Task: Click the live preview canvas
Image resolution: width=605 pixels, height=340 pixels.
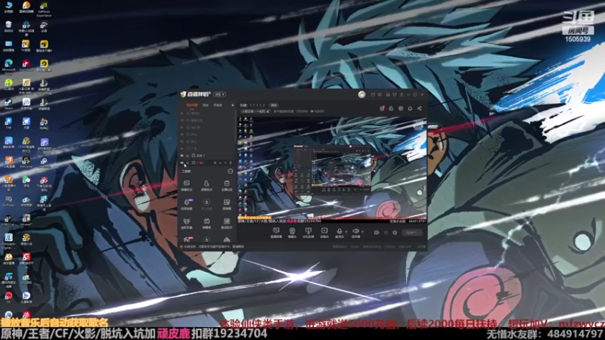Action: [x=332, y=169]
